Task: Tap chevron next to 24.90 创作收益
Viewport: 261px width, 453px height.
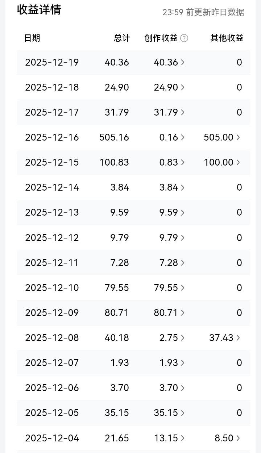Action: click(x=183, y=87)
